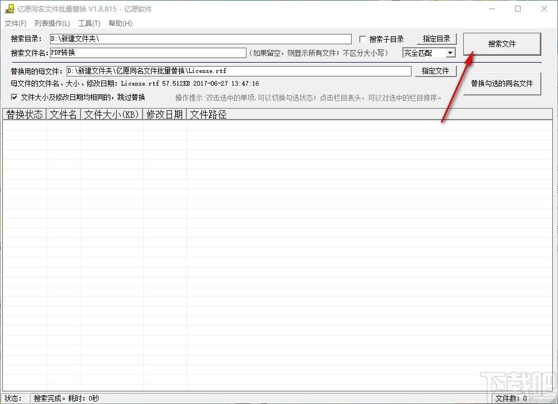The width and height of the screenshot is (558, 404).
Task: Open the 文件(F) menu
Action: [16, 24]
